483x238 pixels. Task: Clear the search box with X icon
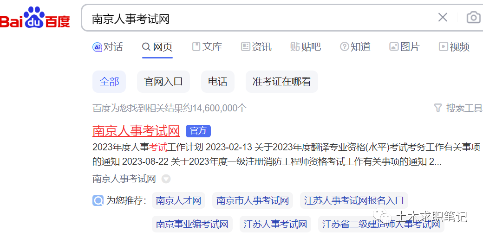pos(443,18)
